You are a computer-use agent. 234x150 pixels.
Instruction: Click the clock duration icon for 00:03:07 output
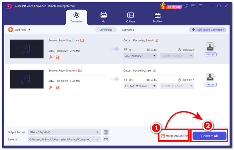click(180, 80)
